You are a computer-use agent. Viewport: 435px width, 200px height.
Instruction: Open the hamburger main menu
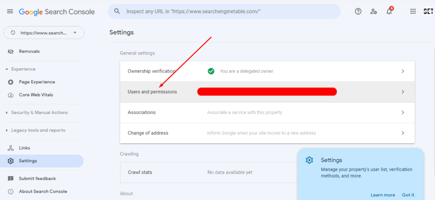[x=10, y=11]
